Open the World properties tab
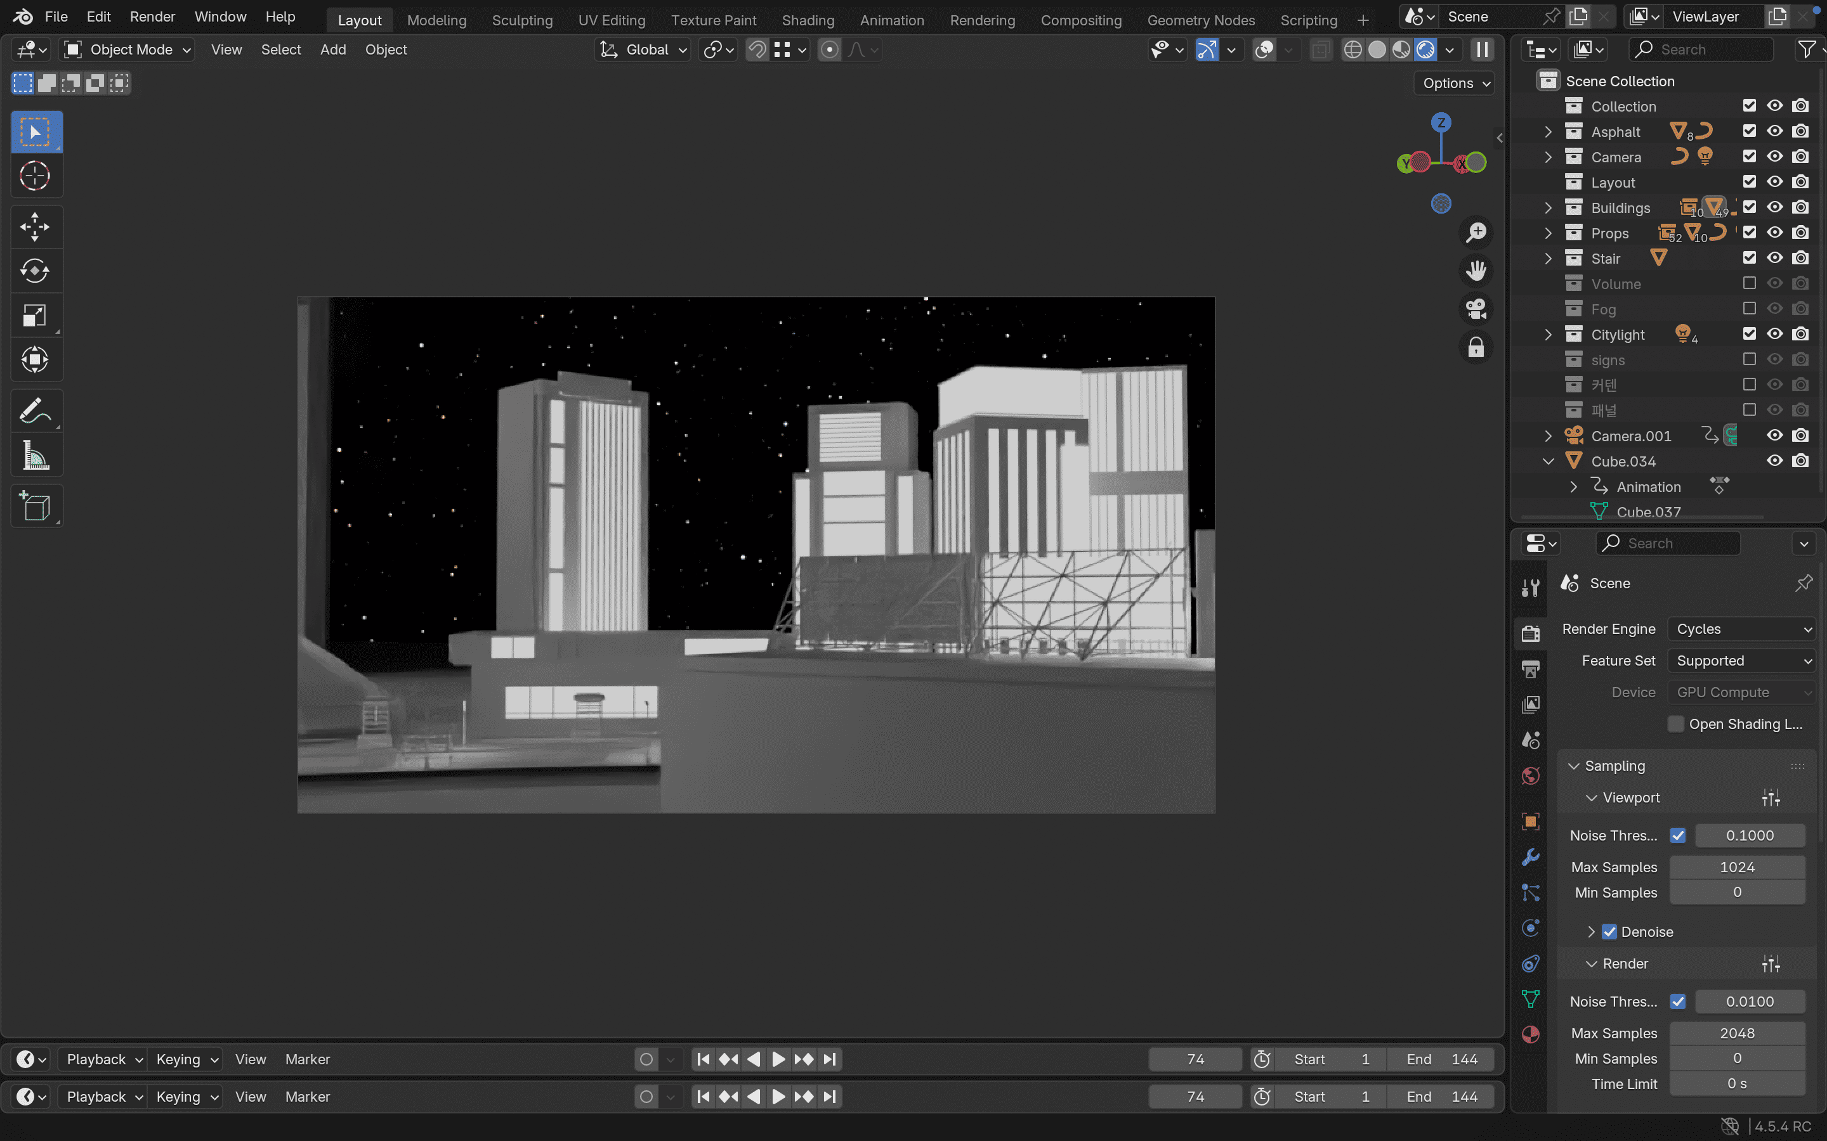This screenshot has height=1141, width=1827. 1530,776
